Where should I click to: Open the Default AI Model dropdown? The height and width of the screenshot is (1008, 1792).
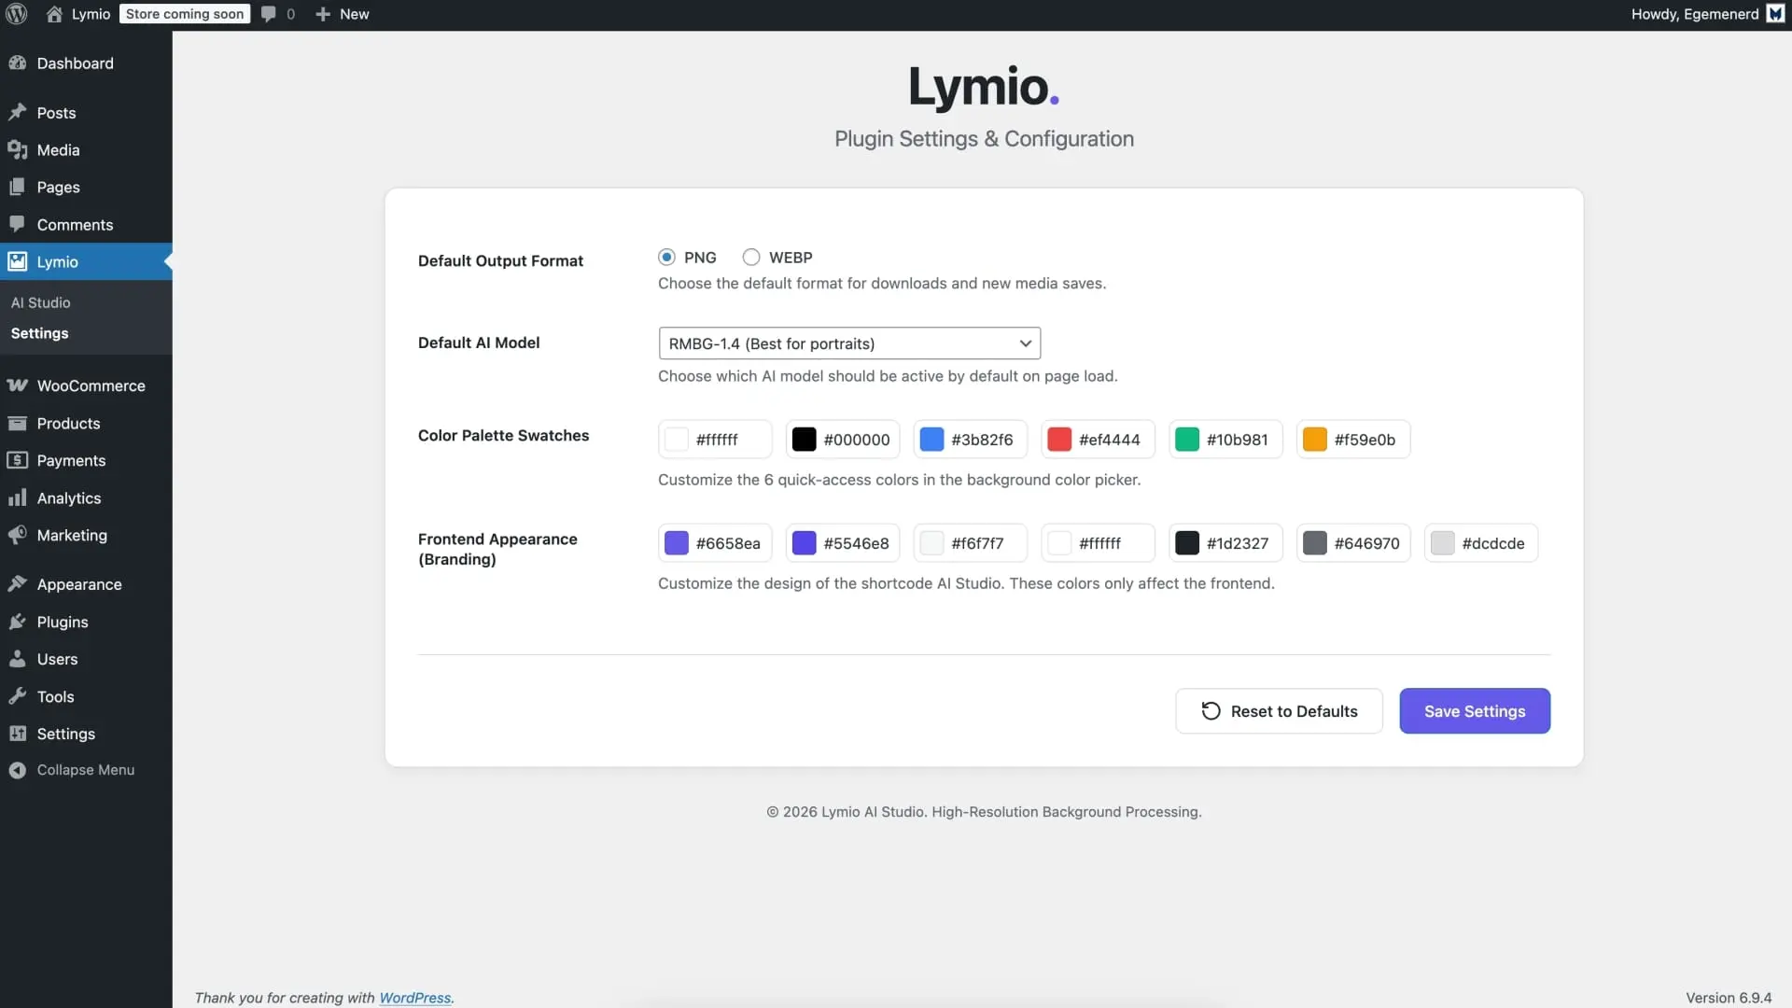click(x=849, y=343)
